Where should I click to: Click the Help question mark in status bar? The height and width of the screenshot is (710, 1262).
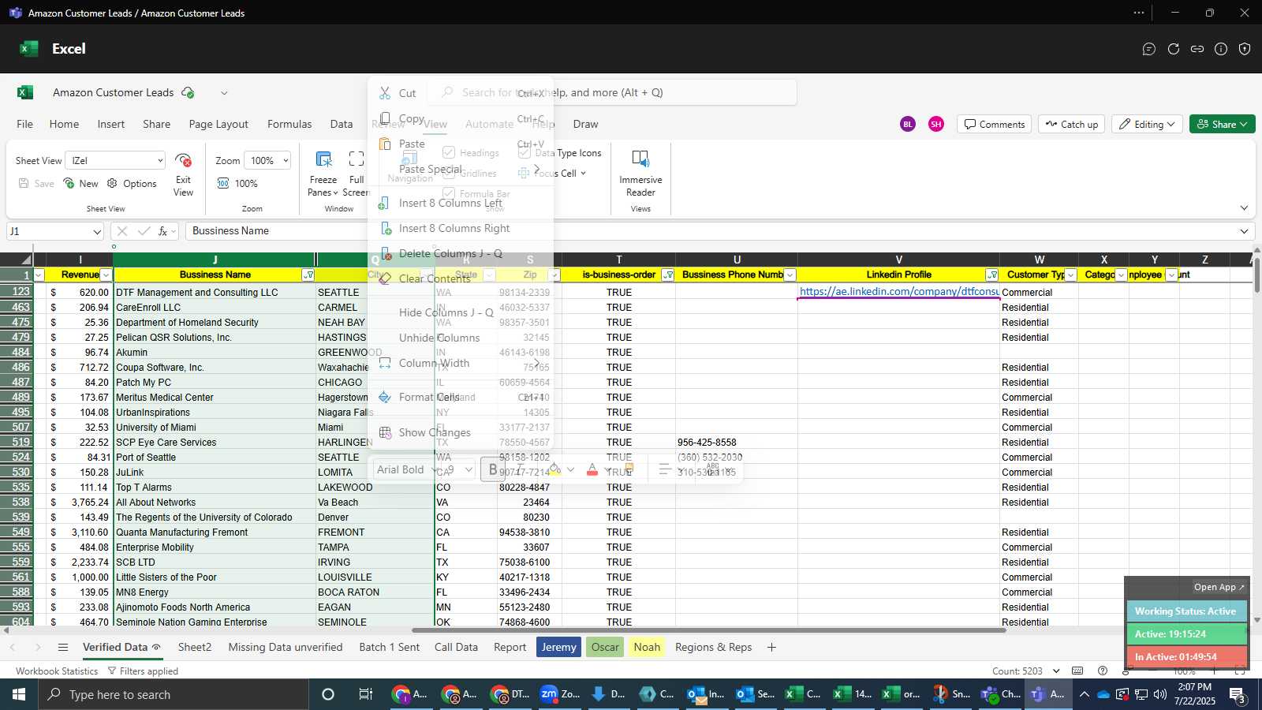coord(1103,671)
